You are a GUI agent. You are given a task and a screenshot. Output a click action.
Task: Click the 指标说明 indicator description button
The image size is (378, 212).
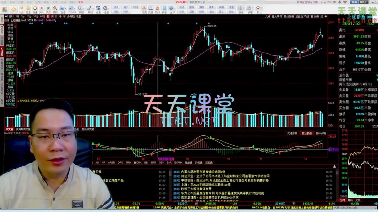[x=320, y=133]
